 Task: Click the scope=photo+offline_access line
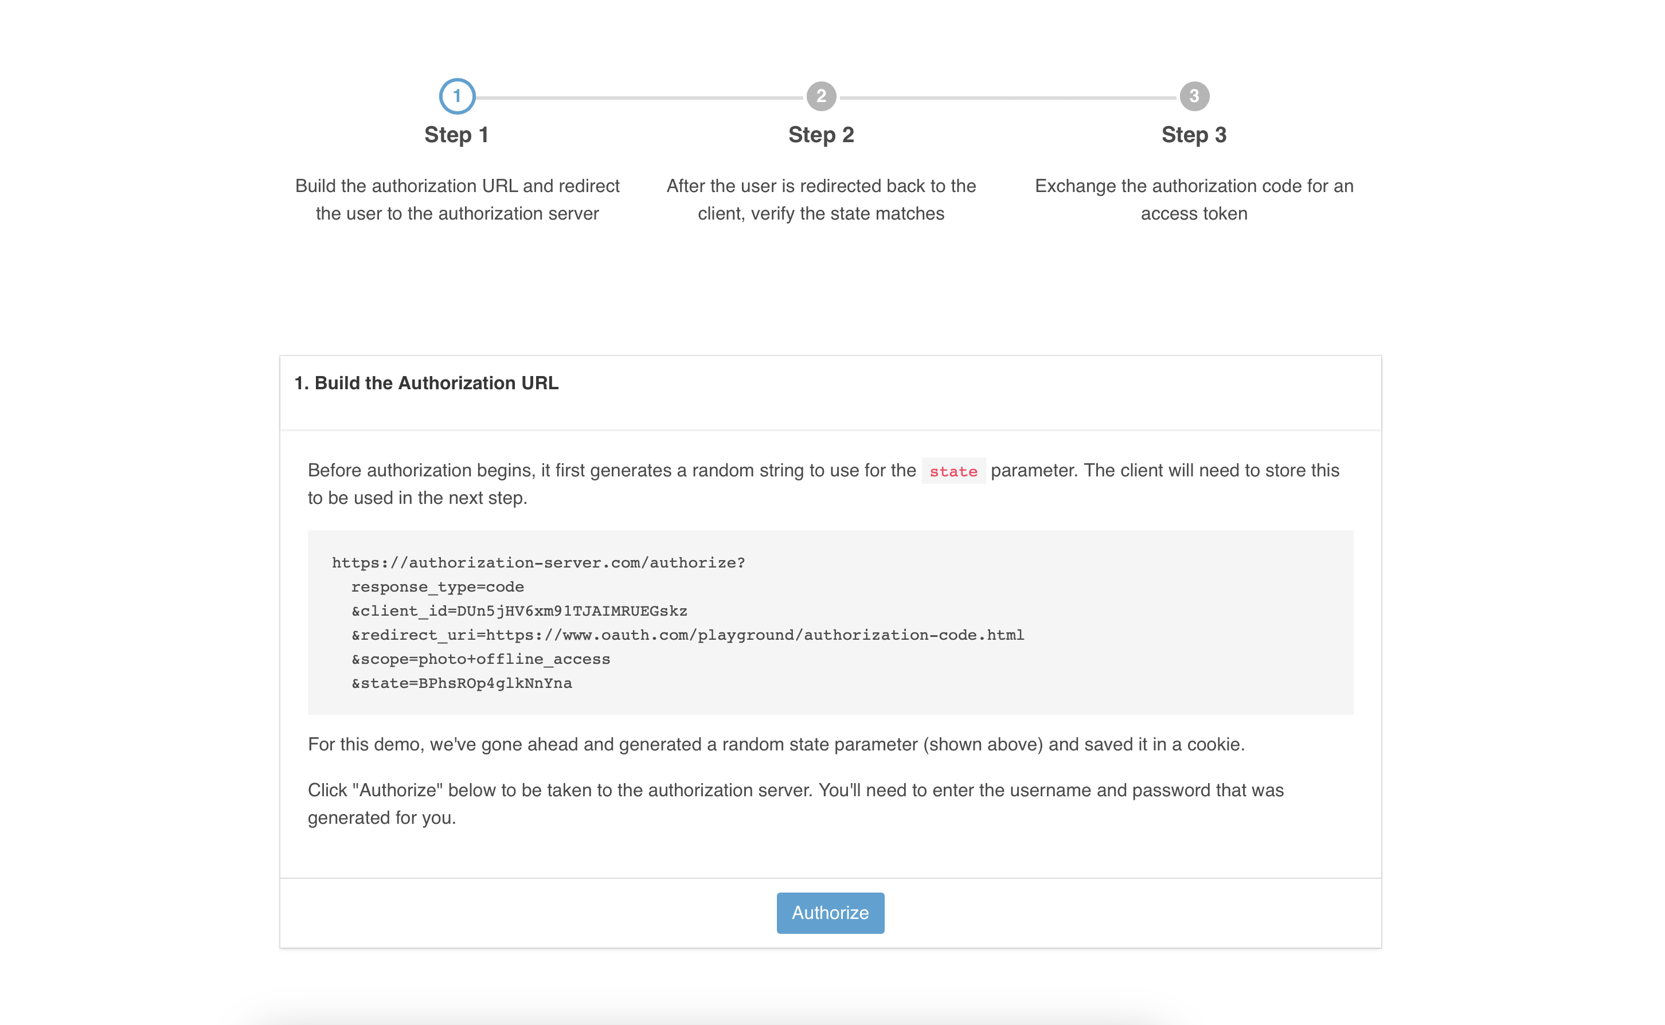[480, 659]
